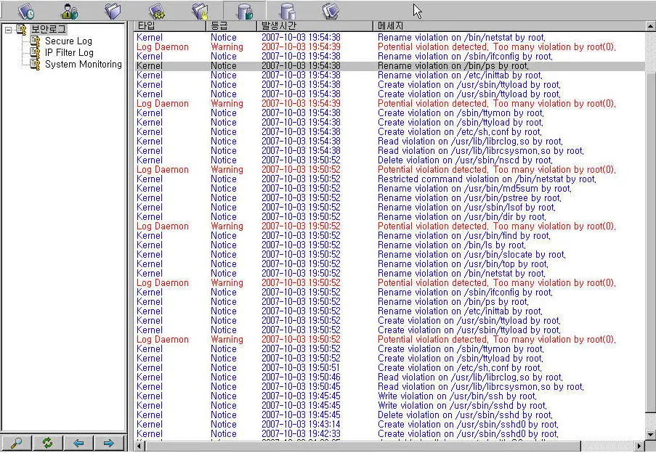Screen dimensions: 656x453
Task: Click the clock folder toolbar icon
Action: pyautogui.click(x=26, y=11)
